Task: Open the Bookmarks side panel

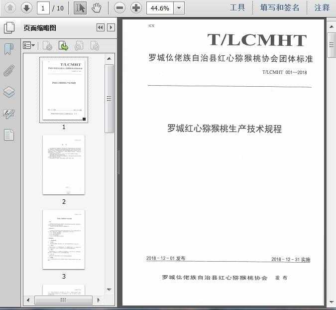Action: coord(9,49)
